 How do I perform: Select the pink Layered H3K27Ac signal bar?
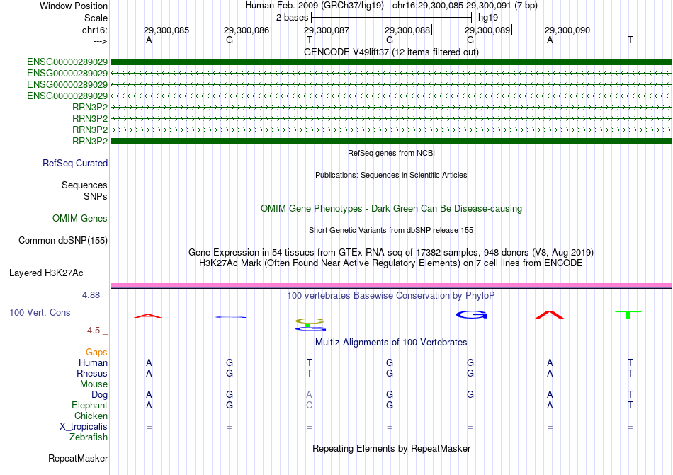tap(391, 285)
